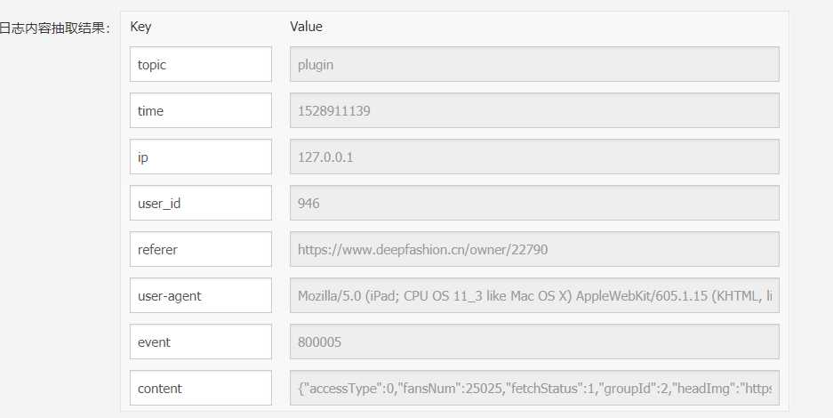Click the 日志内容抽取结果 label
Image resolution: width=833 pixels, height=418 pixels.
pos(53,28)
